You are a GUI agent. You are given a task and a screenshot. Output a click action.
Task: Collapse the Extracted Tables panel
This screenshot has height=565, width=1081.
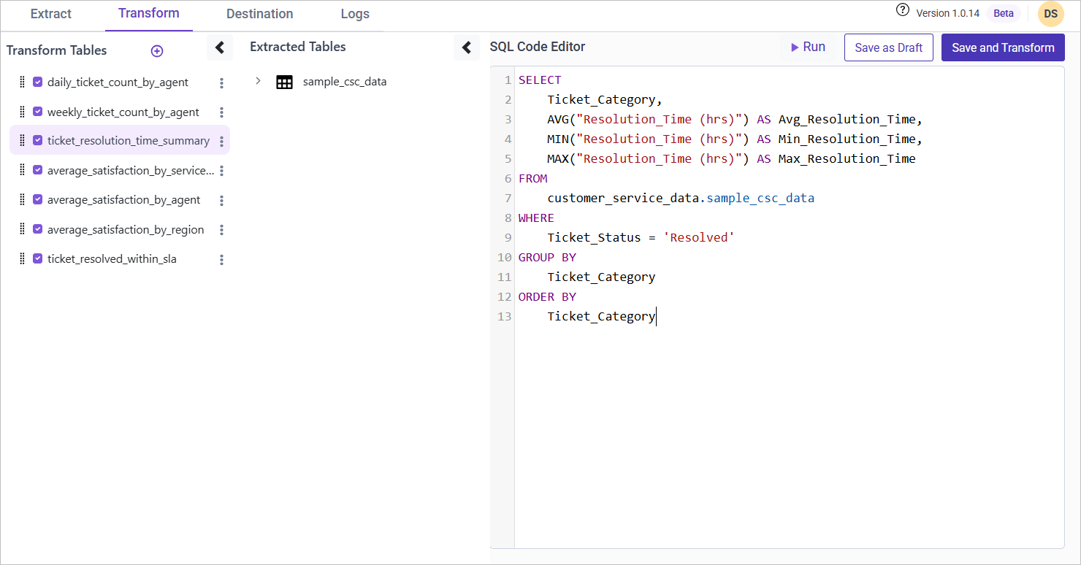click(x=467, y=48)
